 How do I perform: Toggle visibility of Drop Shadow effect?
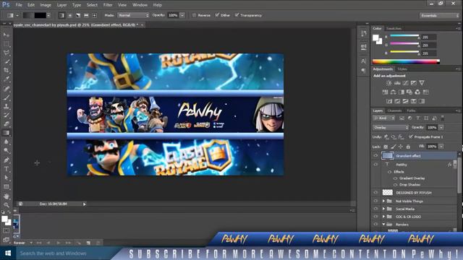pos(396,185)
